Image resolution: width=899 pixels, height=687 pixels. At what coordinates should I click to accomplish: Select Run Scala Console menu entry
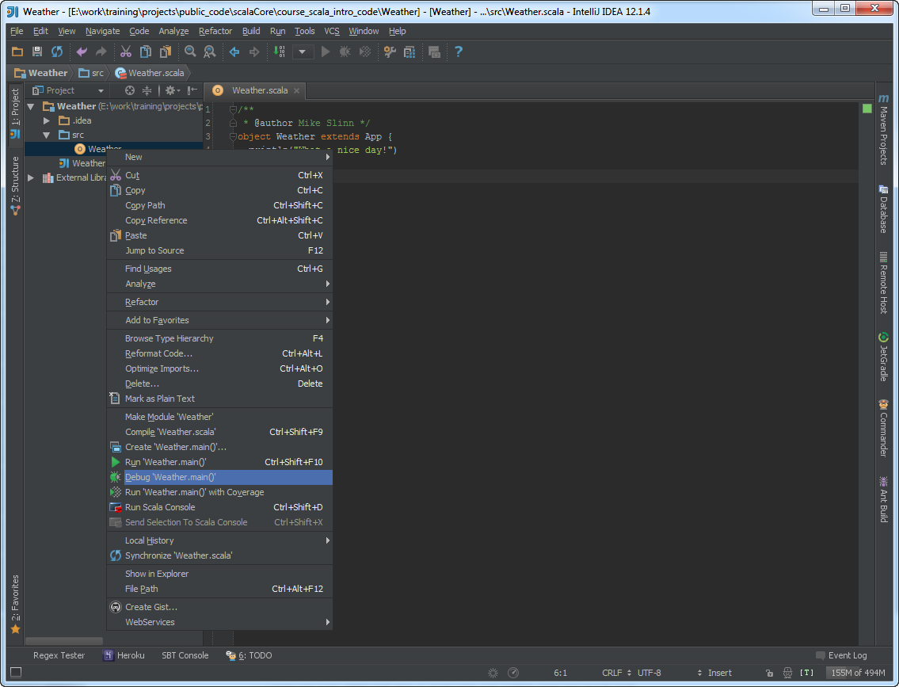tap(219, 507)
